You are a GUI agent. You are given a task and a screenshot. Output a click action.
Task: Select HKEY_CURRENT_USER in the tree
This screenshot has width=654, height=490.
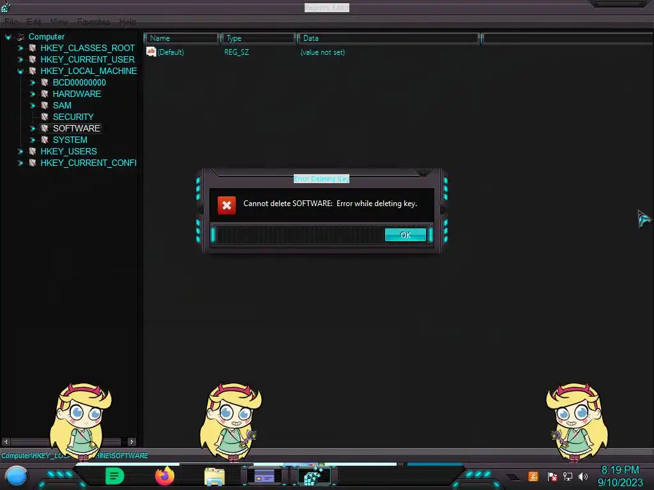pos(87,59)
